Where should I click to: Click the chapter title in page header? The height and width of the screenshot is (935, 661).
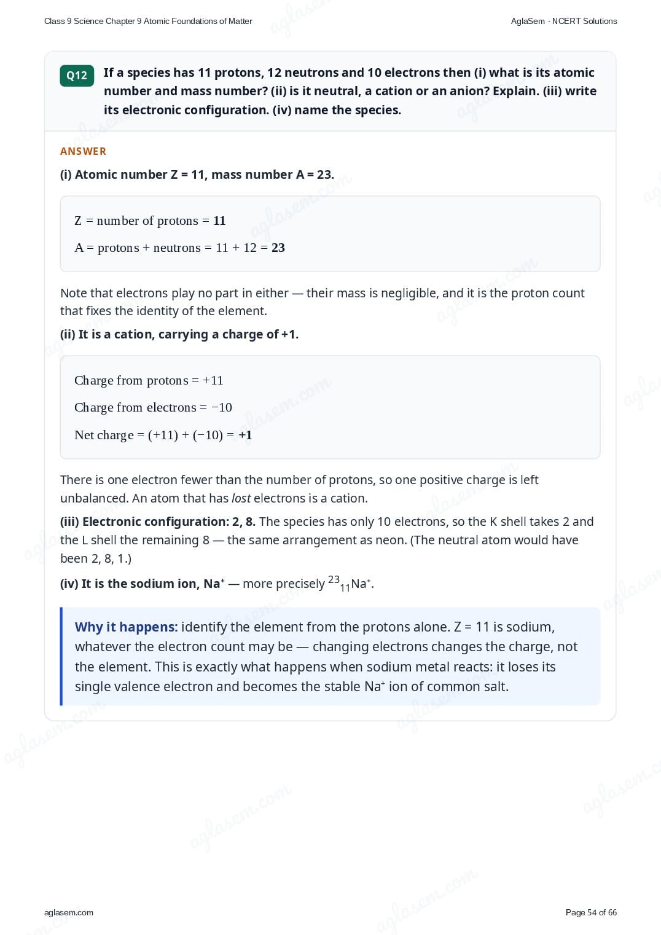click(148, 21)
